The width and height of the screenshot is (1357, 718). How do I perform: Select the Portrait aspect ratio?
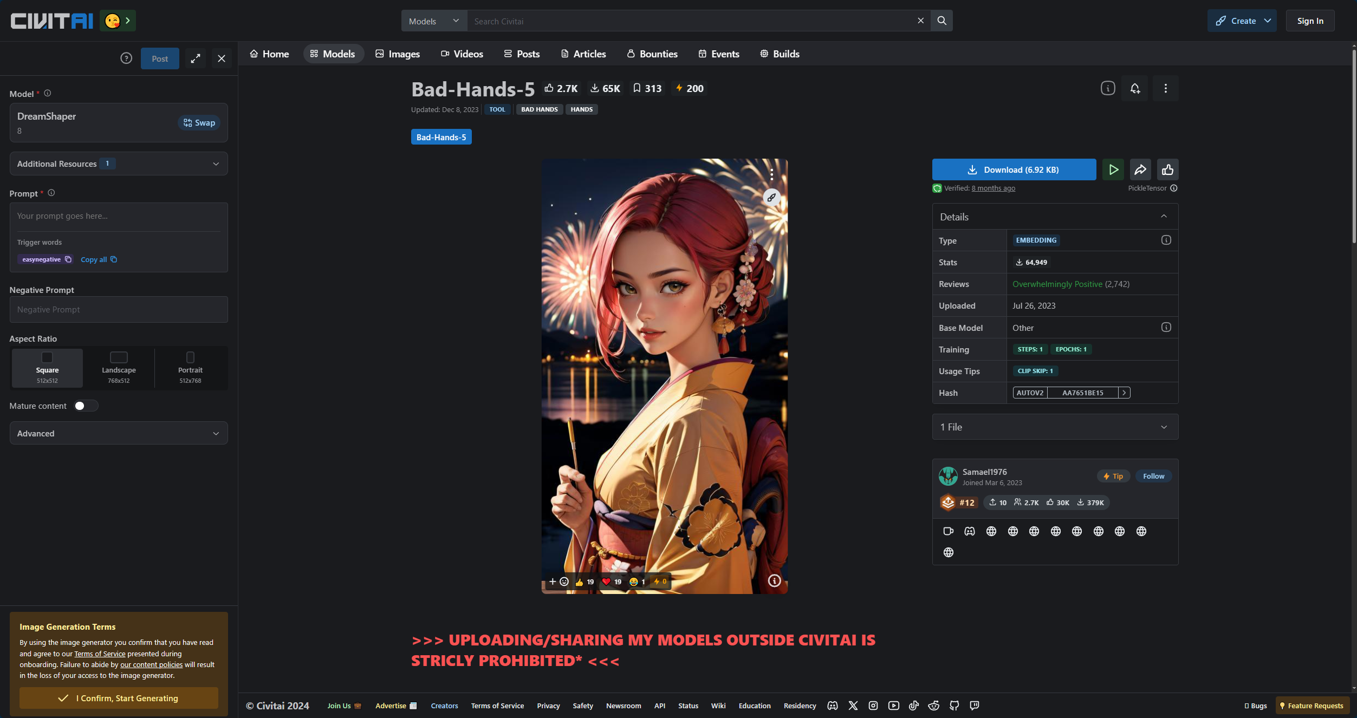point(190,368)
